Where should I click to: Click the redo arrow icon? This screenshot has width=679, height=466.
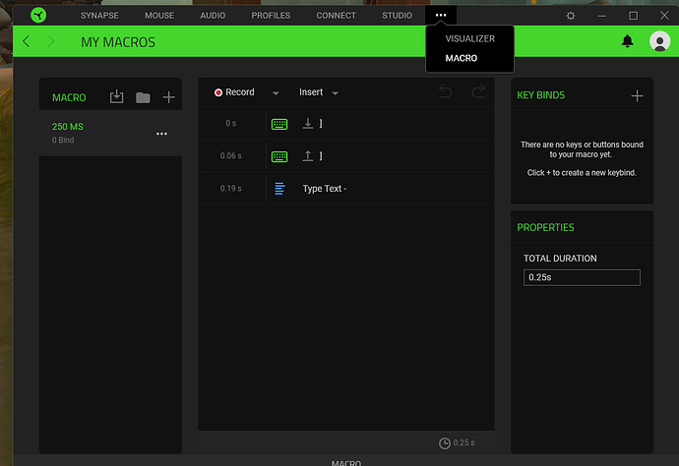[478, 91]
